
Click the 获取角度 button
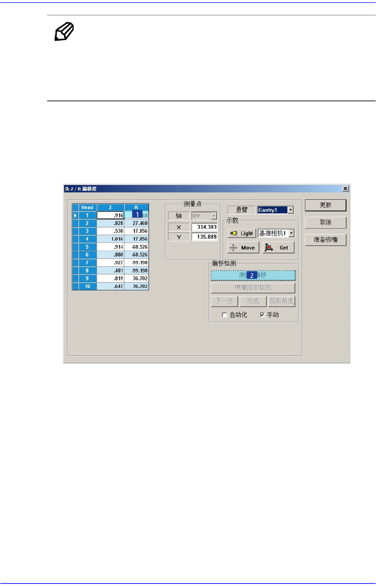[x=282, y=302]
